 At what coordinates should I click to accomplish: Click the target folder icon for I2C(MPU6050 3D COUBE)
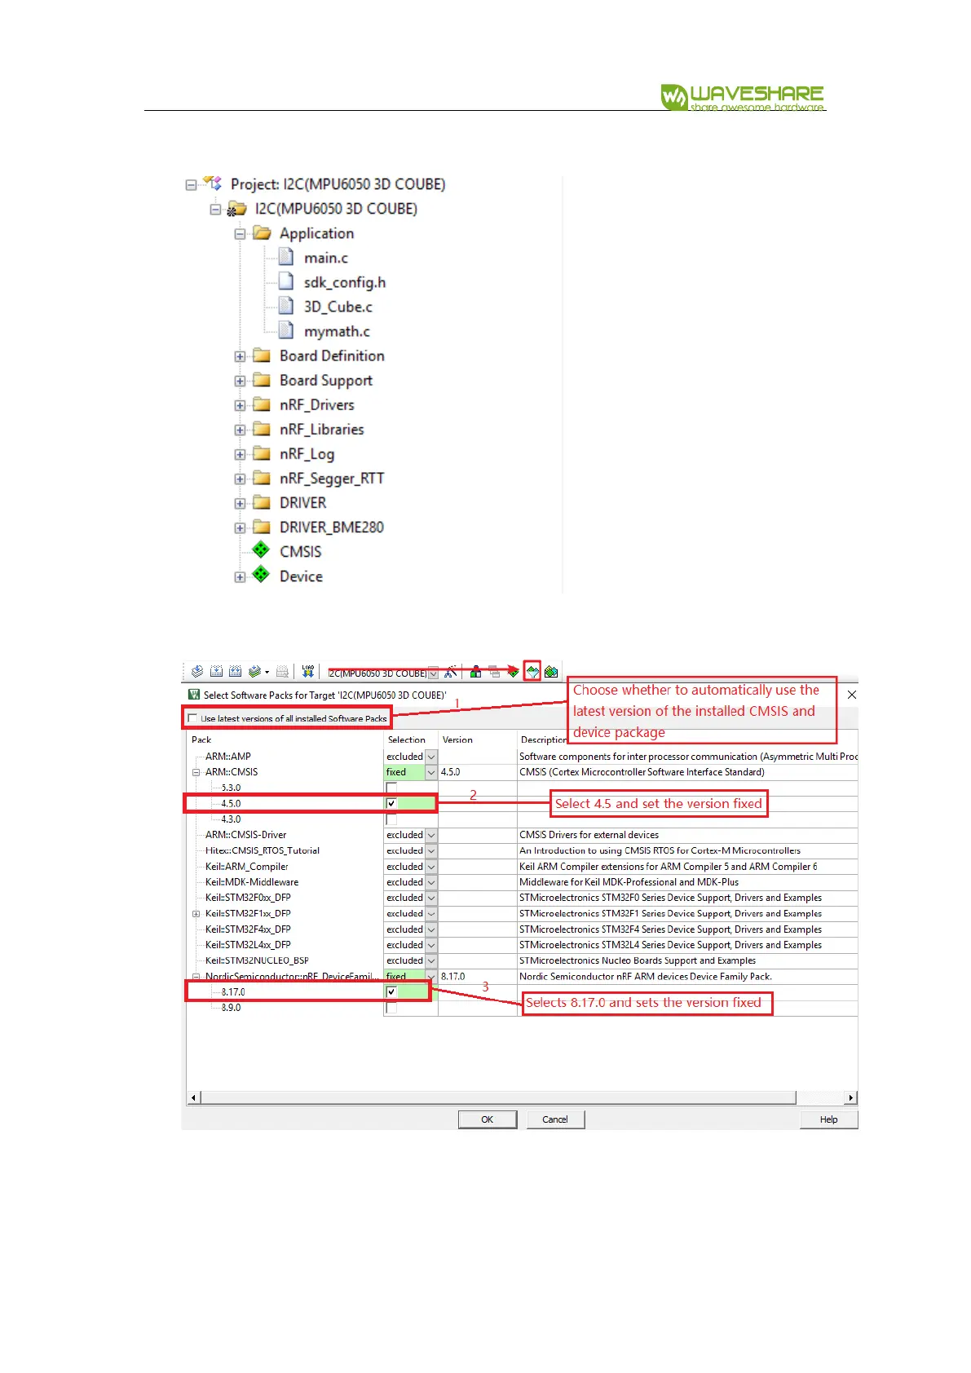click(236, 209)
